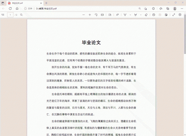The image size is (186, 136).
Task: Refresh the current page
Action: (x=10, y=9)
